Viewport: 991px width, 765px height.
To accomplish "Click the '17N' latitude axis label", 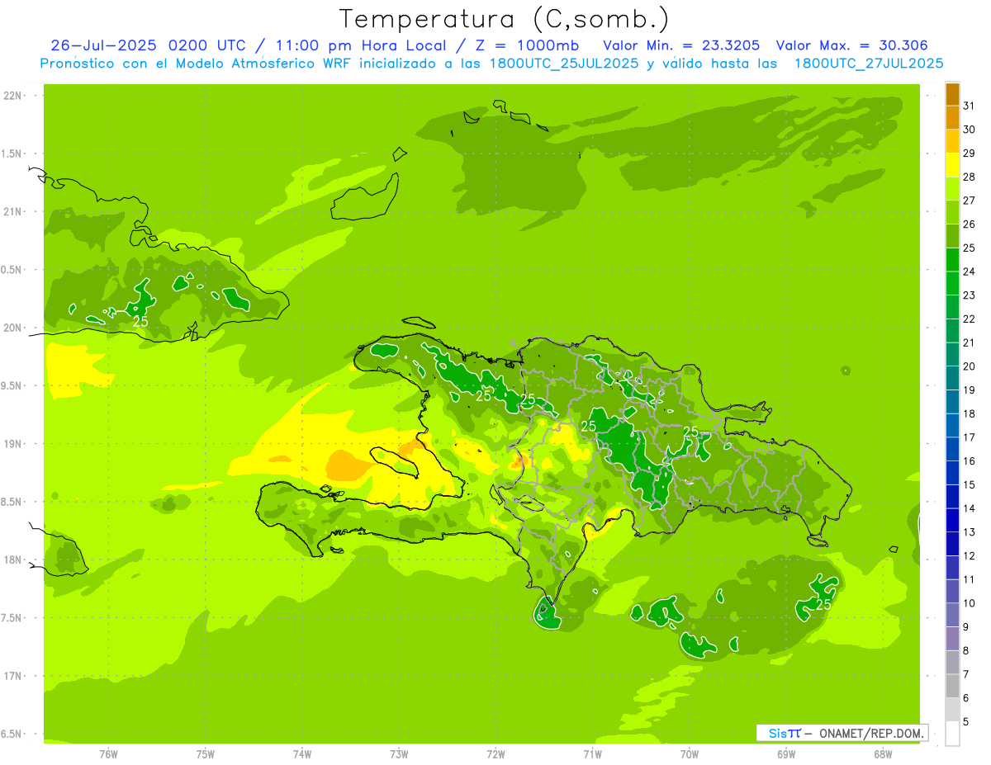I will [x=12, y=677].
